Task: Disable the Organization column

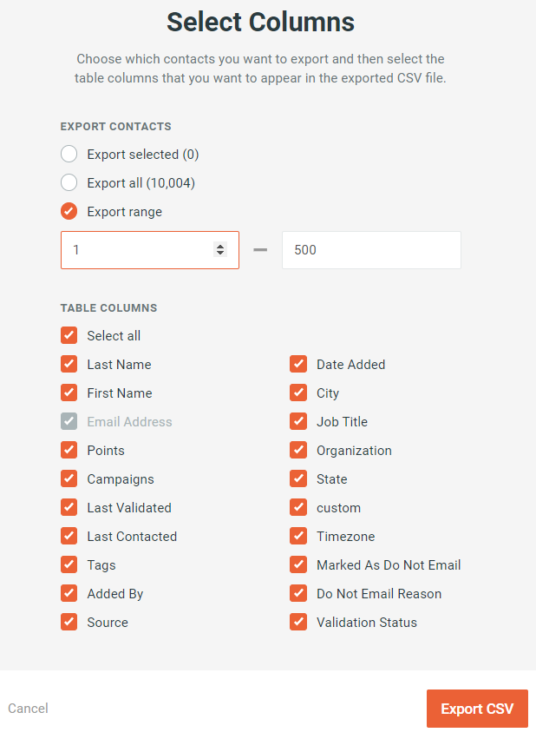Action: click(x=297, y=450)
